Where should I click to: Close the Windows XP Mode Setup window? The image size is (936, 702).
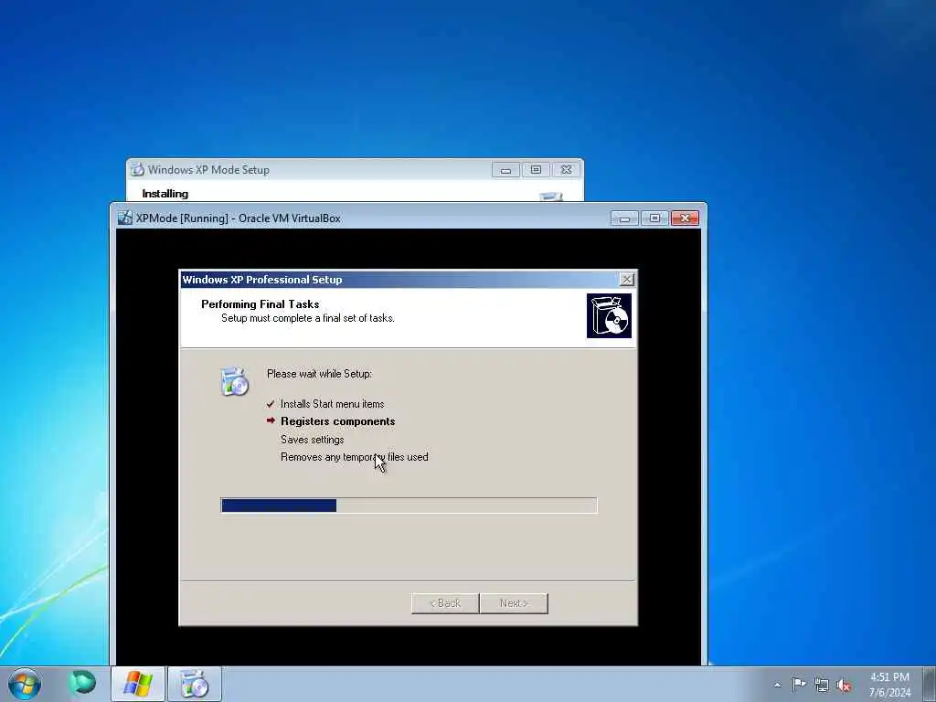566,170
